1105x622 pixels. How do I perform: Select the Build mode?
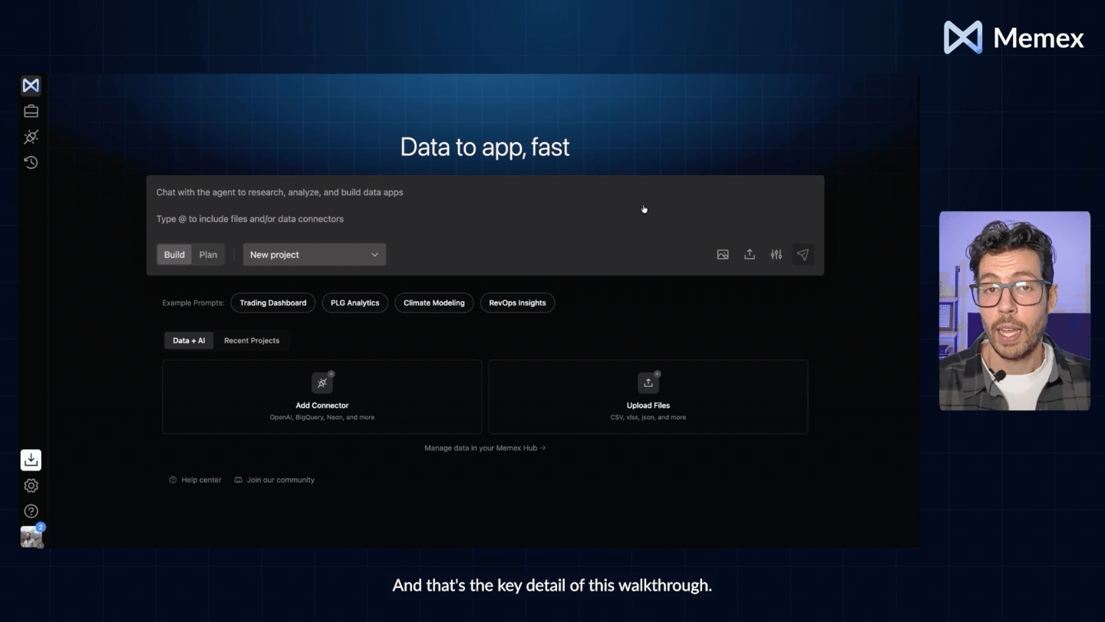(174, 255)
